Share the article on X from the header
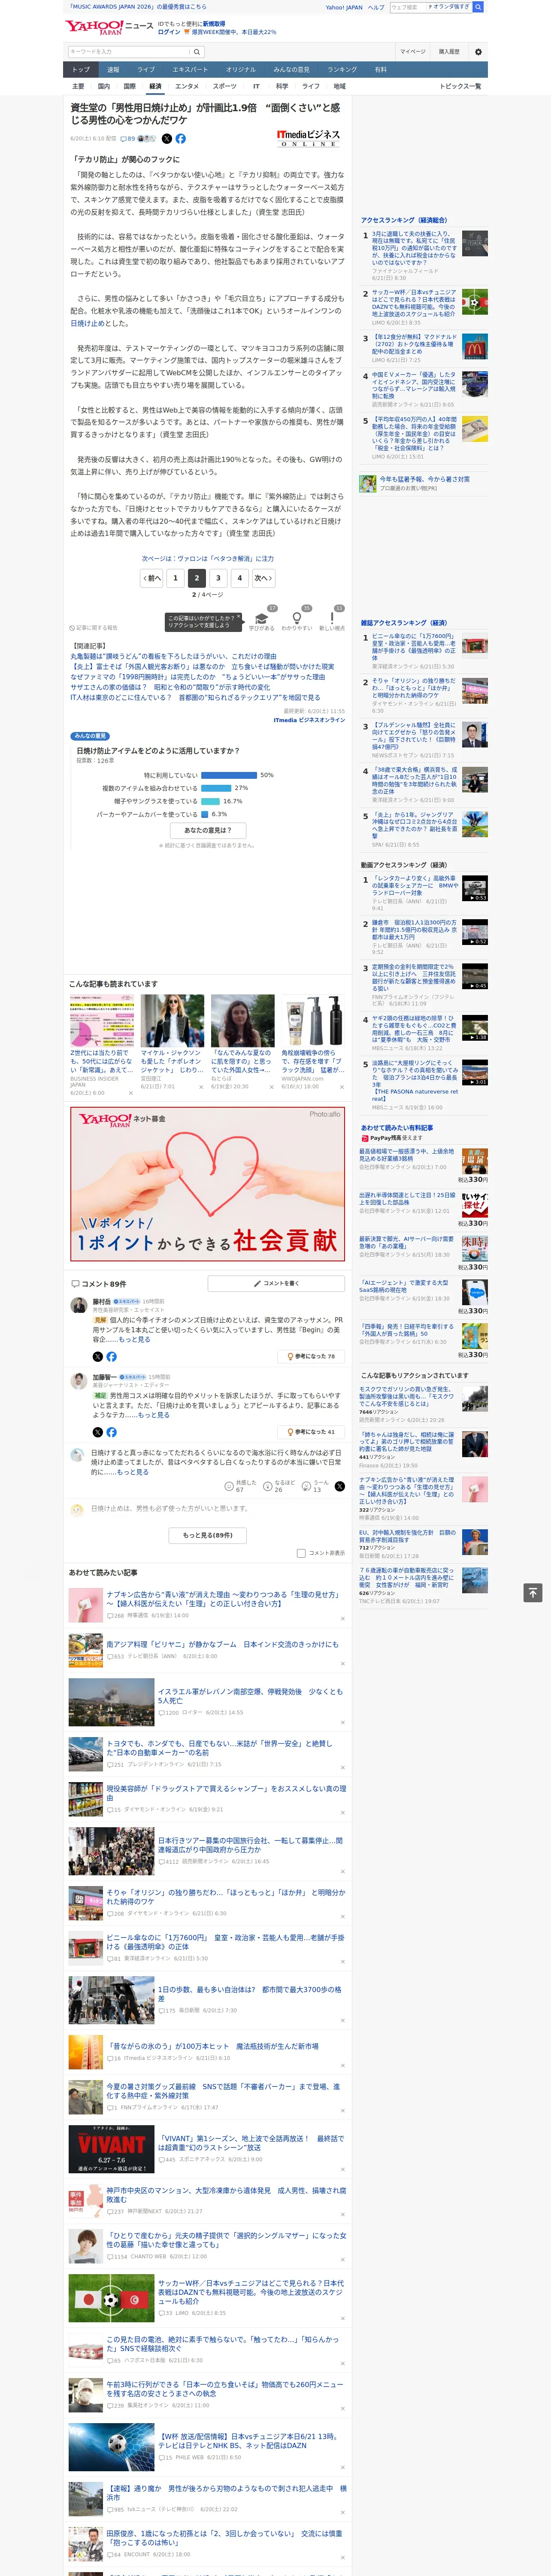The width and height of the screenshot is (551, 2576). tap(167, 139)
